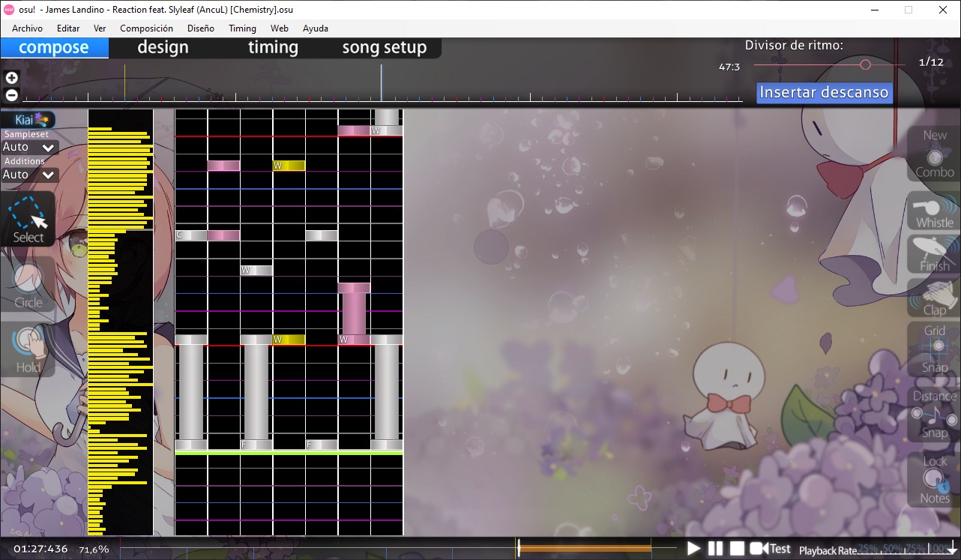Toggle Clap hitsound
961x560 pixels.
934,298
